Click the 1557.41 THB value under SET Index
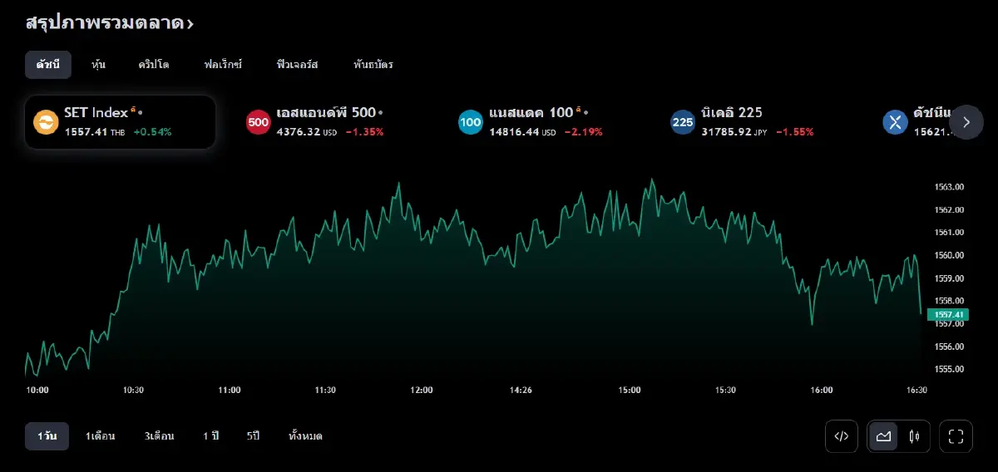 94,132
